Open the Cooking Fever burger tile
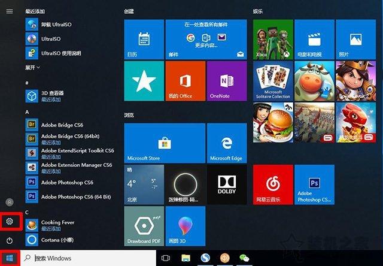 [273, 122]
